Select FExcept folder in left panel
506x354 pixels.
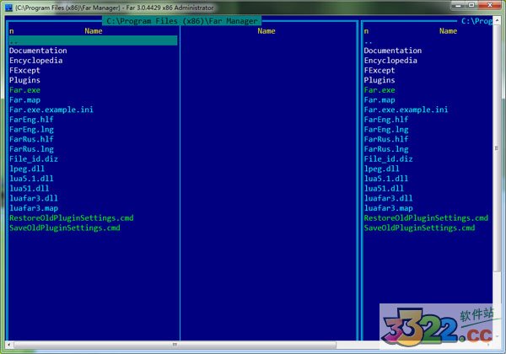pos(24,70)
